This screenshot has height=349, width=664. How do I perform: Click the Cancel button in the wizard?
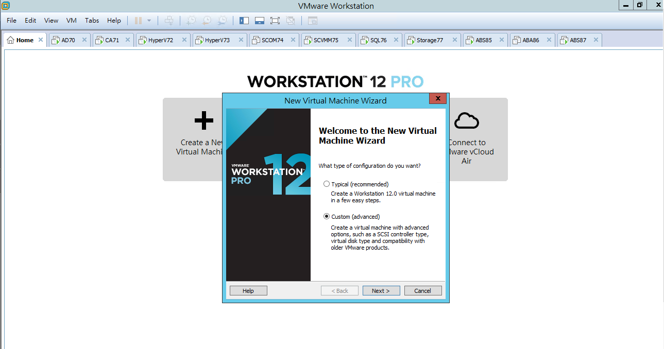pyautogui.click(x=423, y=291)
